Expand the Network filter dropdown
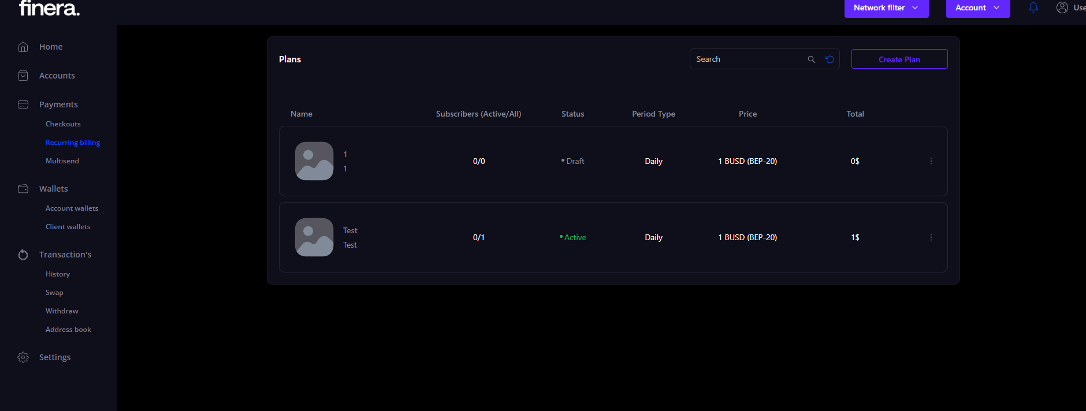Viewport: 1086px width, 411px height. (886, 8)
